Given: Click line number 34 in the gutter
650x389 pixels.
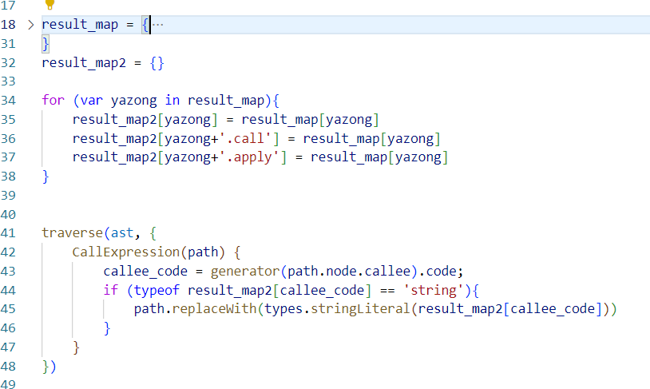Looking at the screenshot, I should coord(8,101).
